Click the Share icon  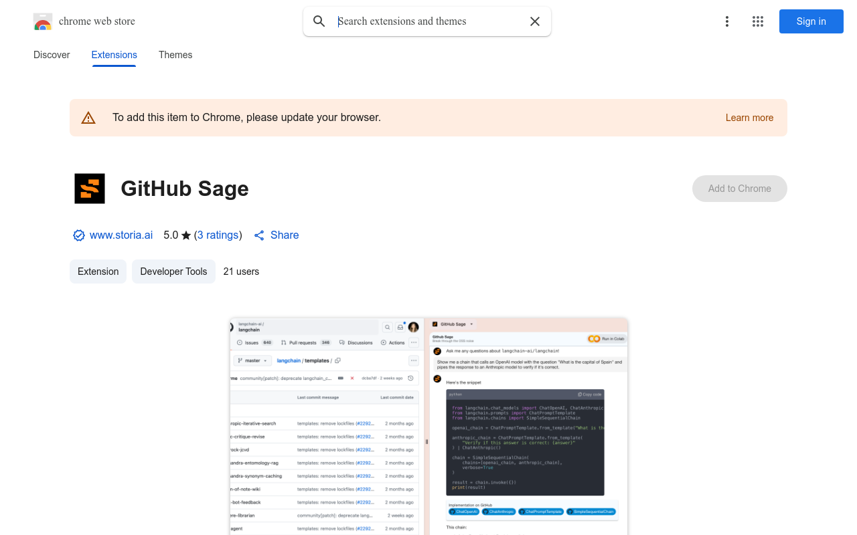pyautogui.click(x=260, y=235)
